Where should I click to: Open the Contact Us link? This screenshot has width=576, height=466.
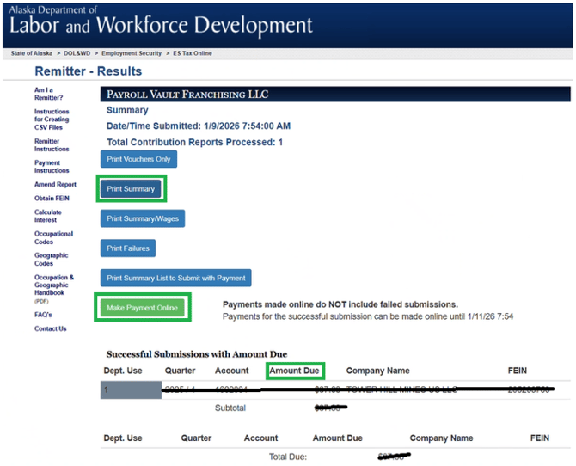click(x=51, y=329)
